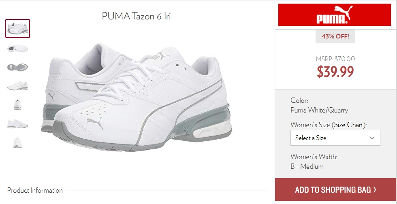Click the PUMA Tazon 6 Iri title
Image resolution: width=397 pixels, height=204 pixels.
[136, 16]
